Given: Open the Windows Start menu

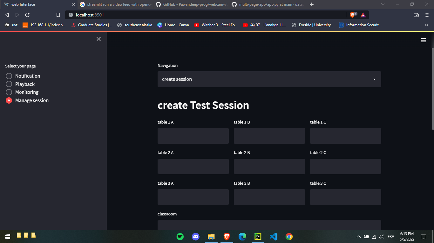Looking at the screenshot, I should tap(8, 237).
